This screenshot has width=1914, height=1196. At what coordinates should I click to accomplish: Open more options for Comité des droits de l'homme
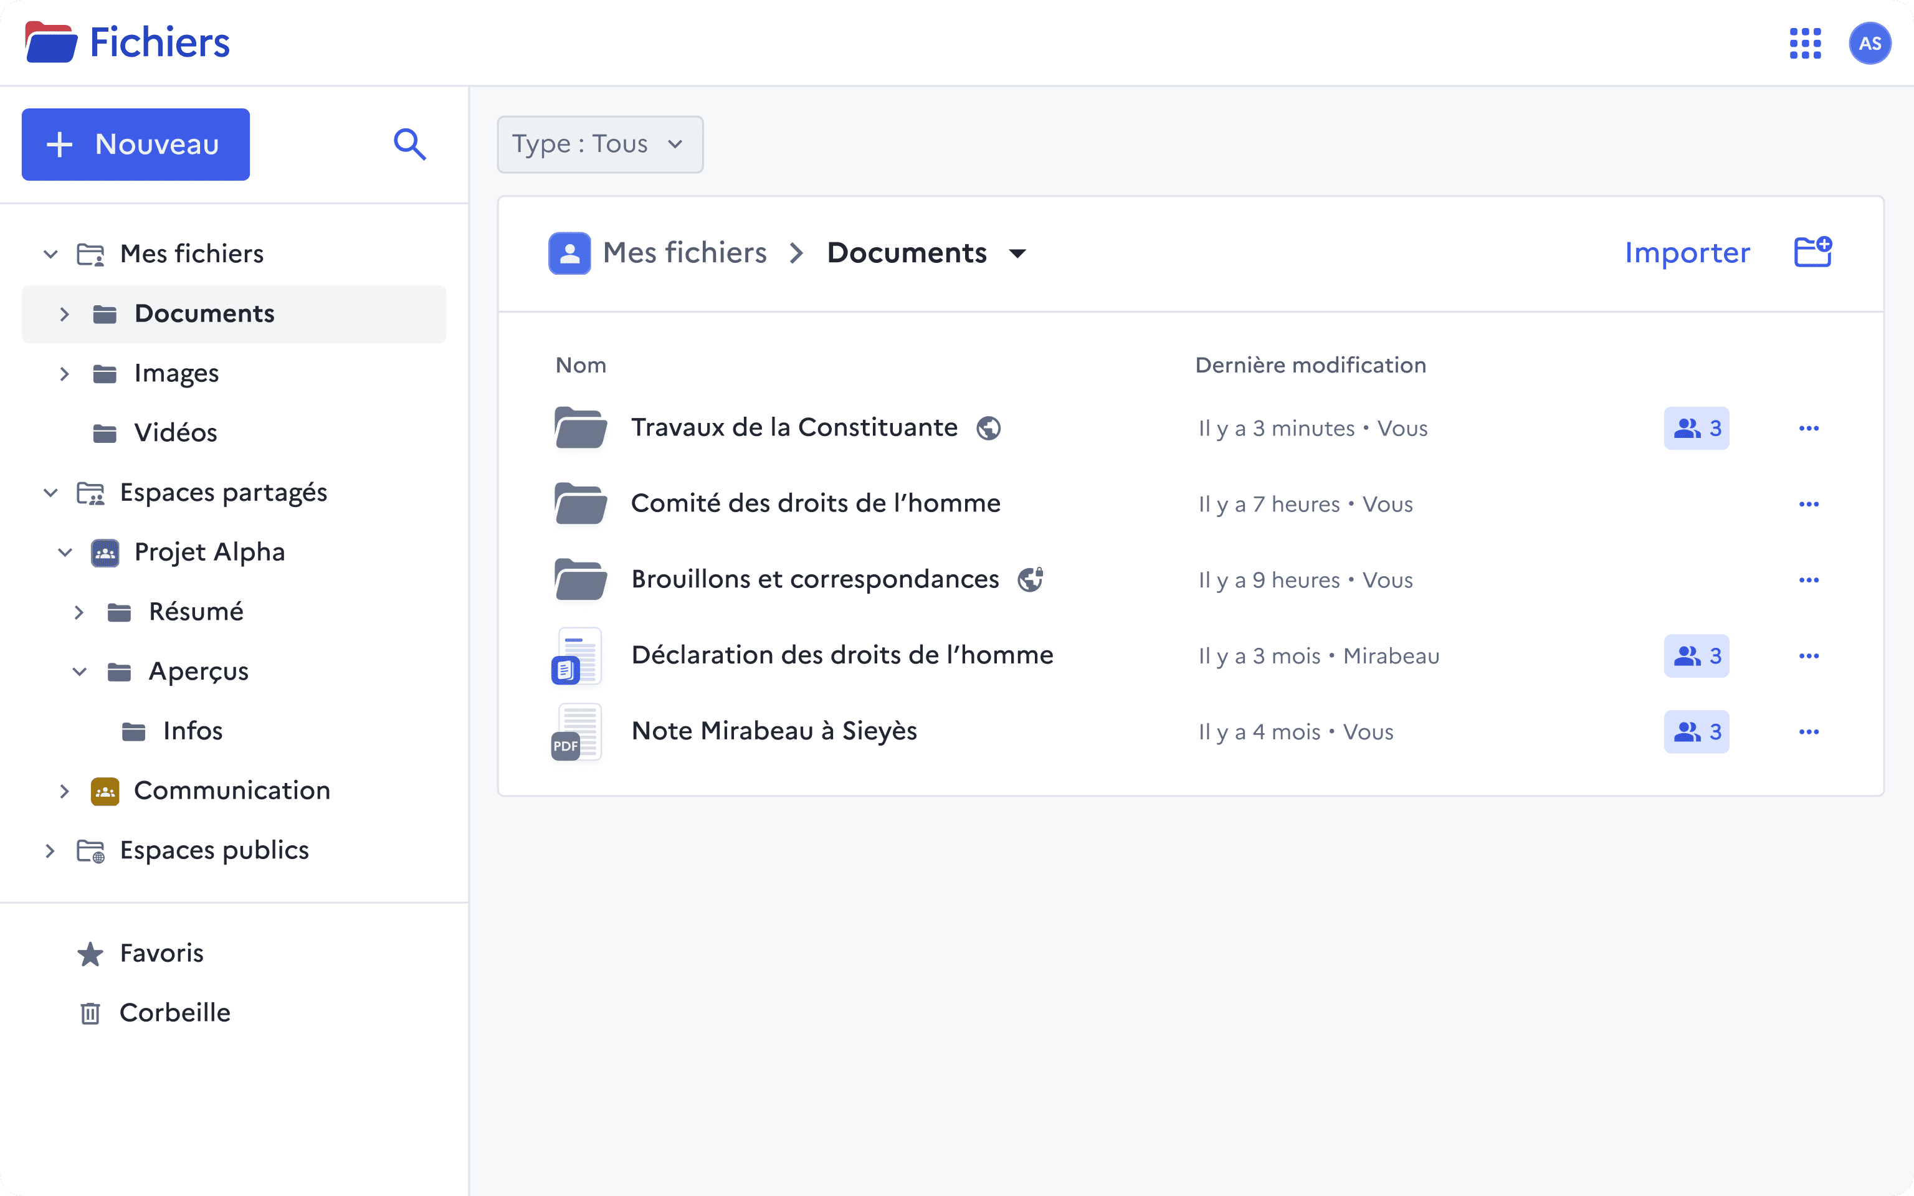tap(1808, 504)
